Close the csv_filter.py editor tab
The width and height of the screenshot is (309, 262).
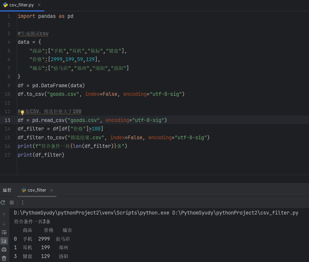click(39, 5)
